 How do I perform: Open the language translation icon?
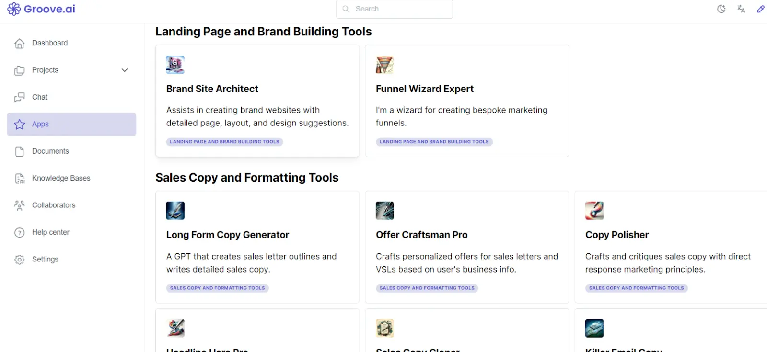pos(741,9)
